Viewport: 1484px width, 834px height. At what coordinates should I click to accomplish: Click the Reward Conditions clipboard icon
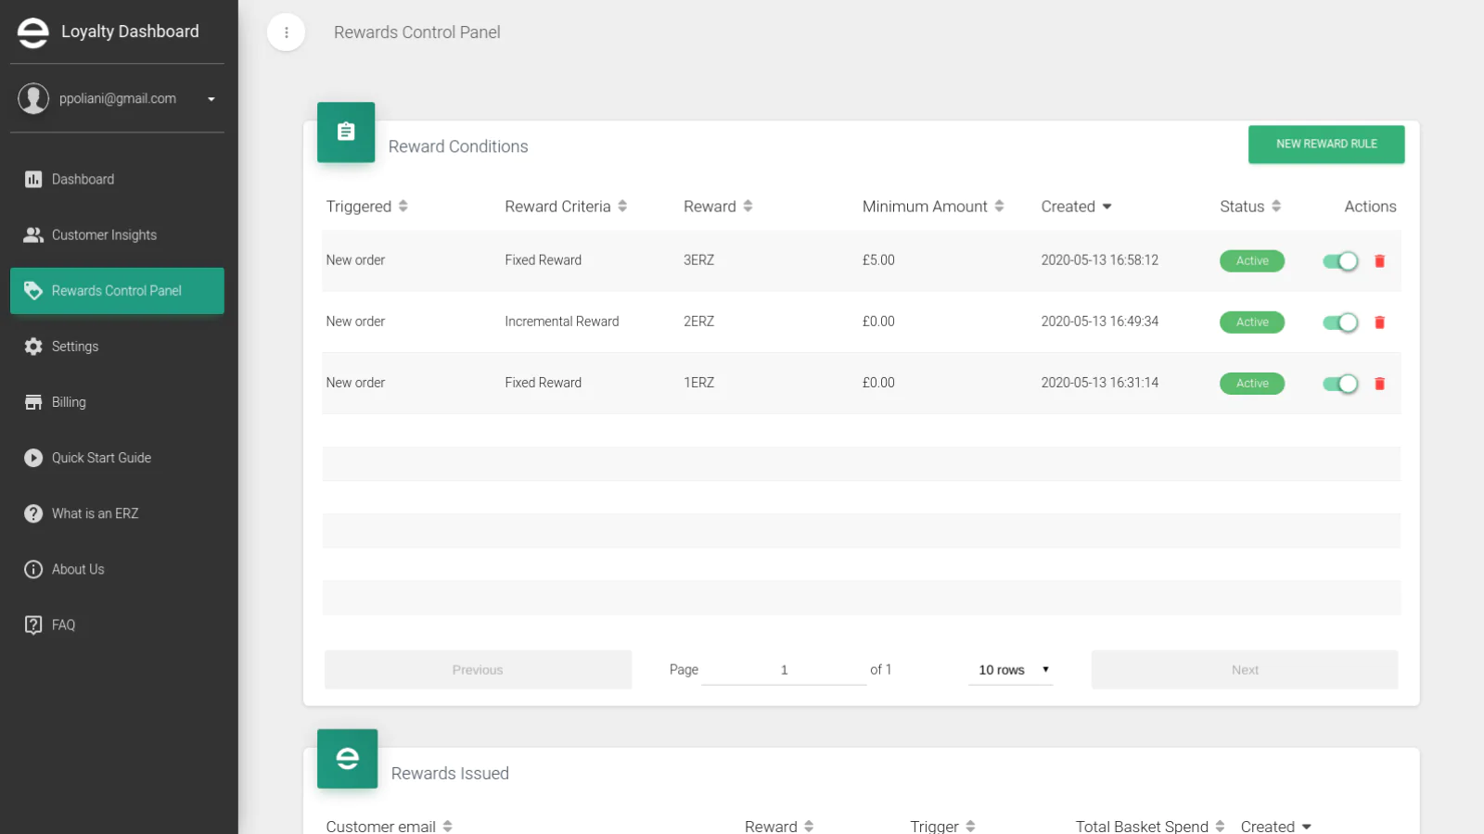346,133
